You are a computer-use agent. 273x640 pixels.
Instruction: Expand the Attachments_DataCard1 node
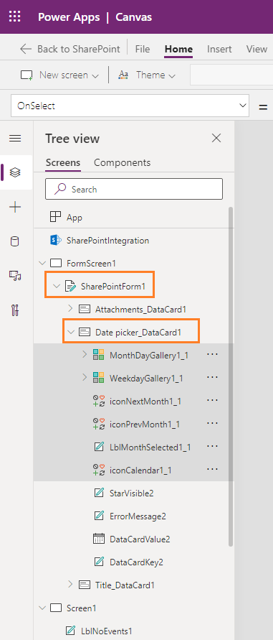point(70,309)
